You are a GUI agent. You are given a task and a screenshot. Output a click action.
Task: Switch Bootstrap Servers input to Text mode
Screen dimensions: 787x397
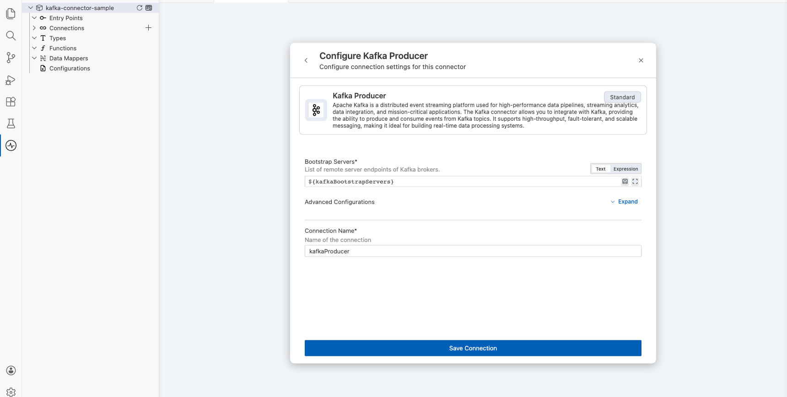click(x=601, y=169)
